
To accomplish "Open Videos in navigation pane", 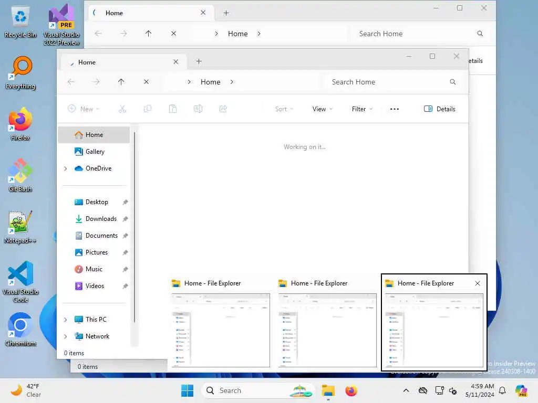I will pos(94,286).
